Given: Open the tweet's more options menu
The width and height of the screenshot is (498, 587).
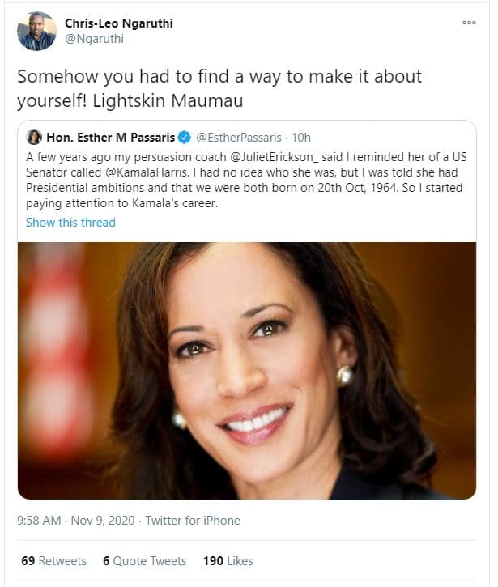Looking at the screenshot, I should [469, 23].
